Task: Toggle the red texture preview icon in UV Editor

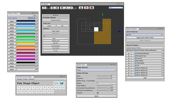Action: 86,8
